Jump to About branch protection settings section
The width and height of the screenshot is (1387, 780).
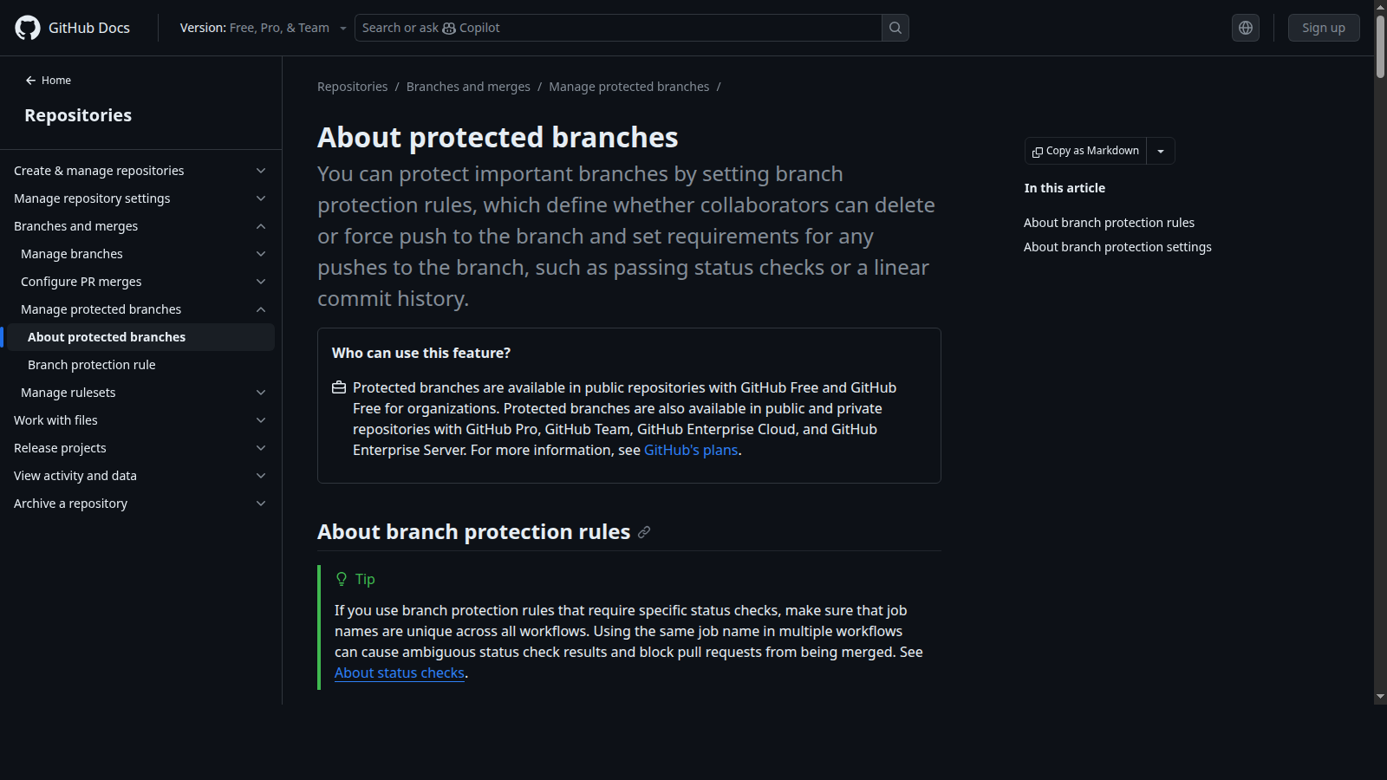point(1117,247)
